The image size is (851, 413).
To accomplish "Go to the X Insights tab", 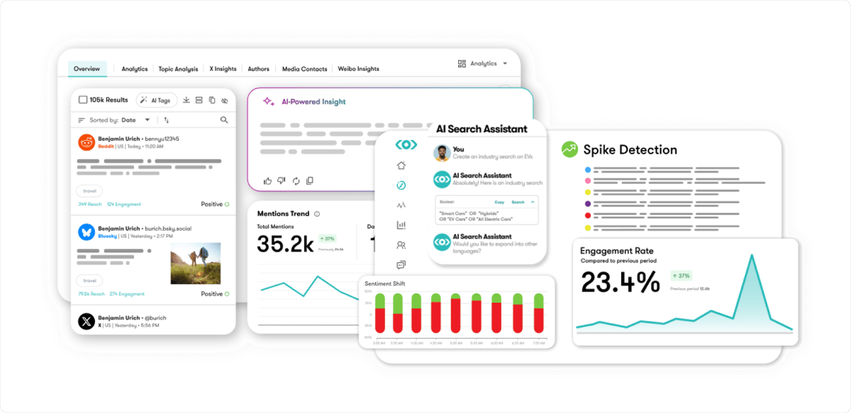I will coord(223,69).
